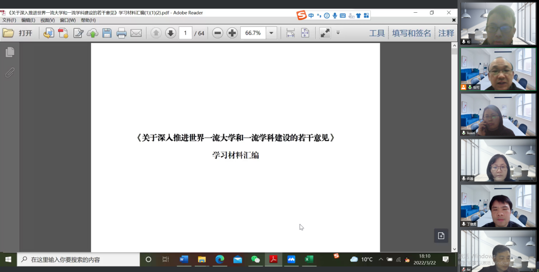Toggle read mode fullscreen icon
The width and height of the screenshot is (539, 272).
(x=325, y=33)
